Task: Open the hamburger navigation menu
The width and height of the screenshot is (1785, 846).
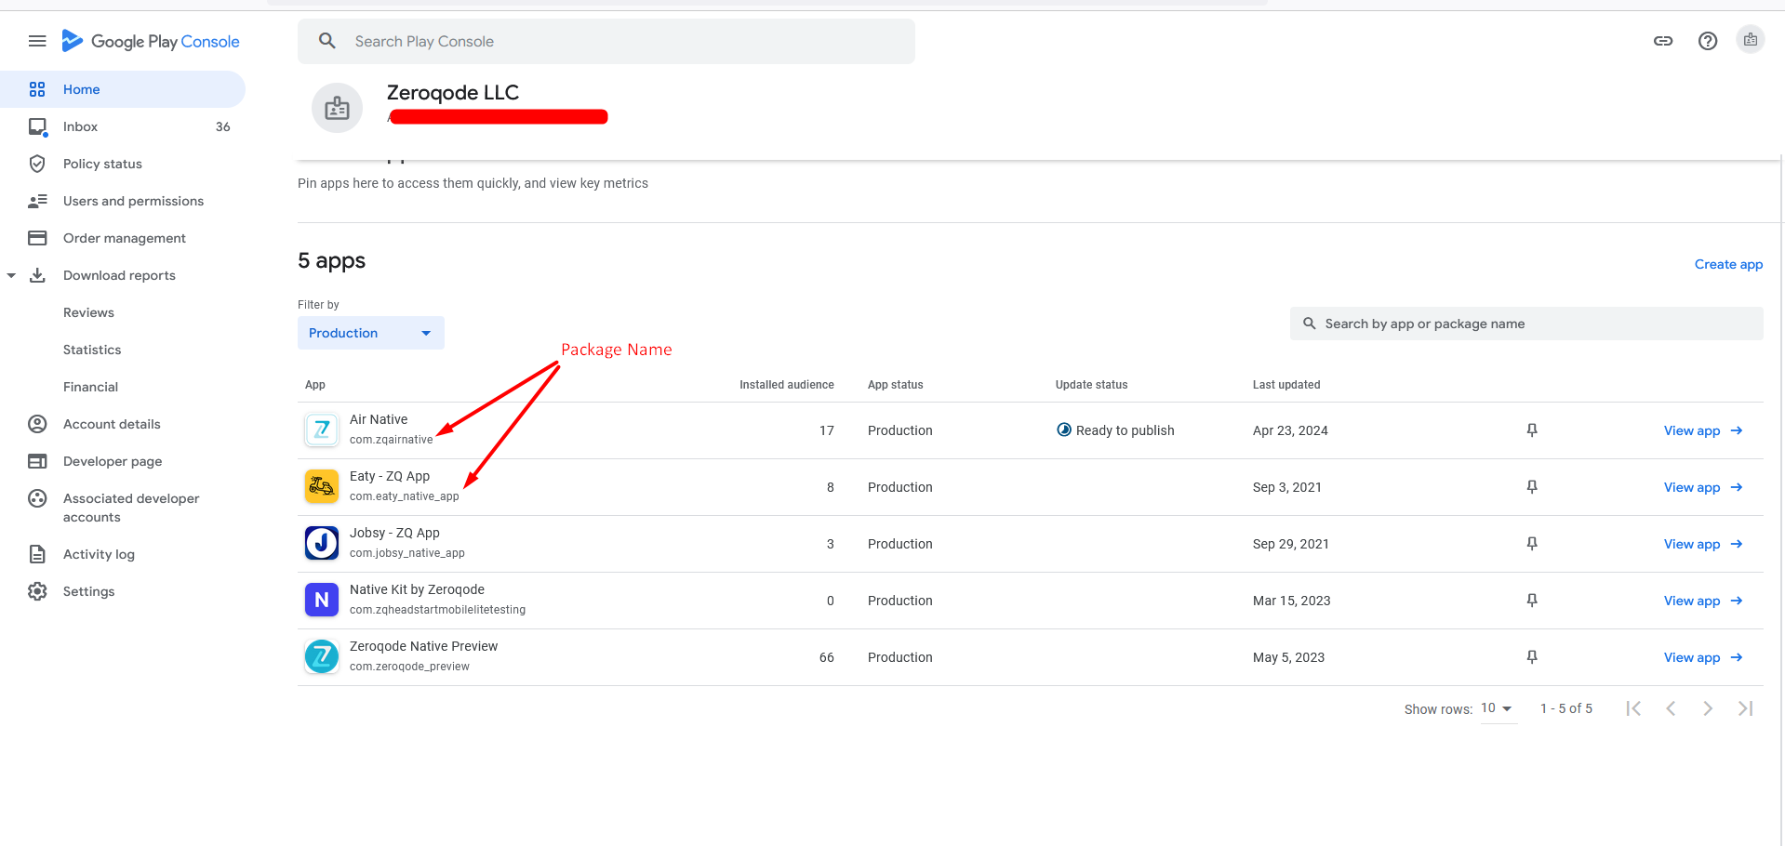Action: [x=37, y=41]
